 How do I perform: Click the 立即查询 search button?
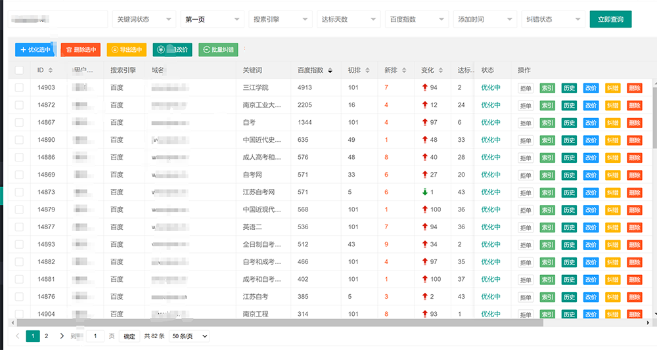[x=610, y=19]
